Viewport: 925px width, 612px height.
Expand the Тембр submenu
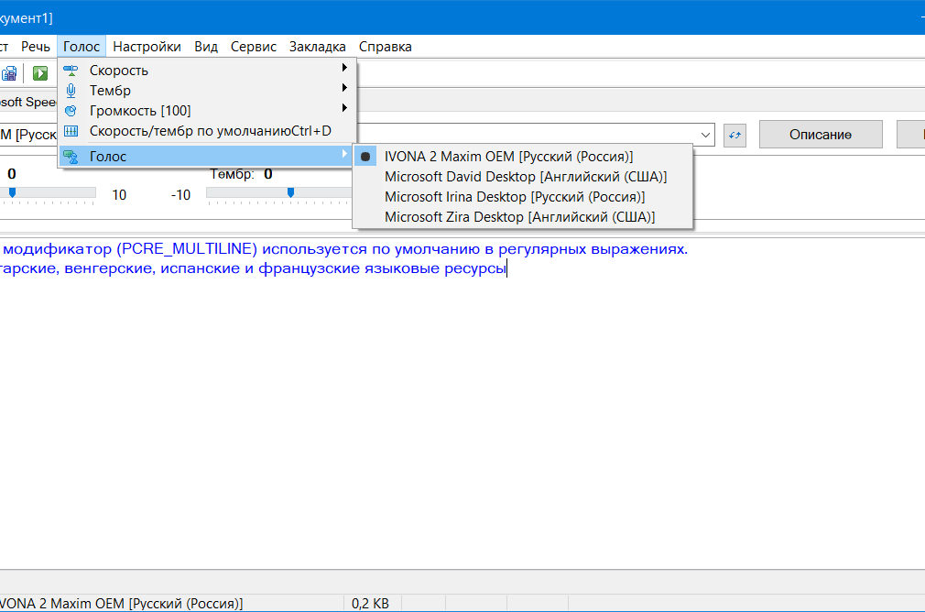[207, 91]
